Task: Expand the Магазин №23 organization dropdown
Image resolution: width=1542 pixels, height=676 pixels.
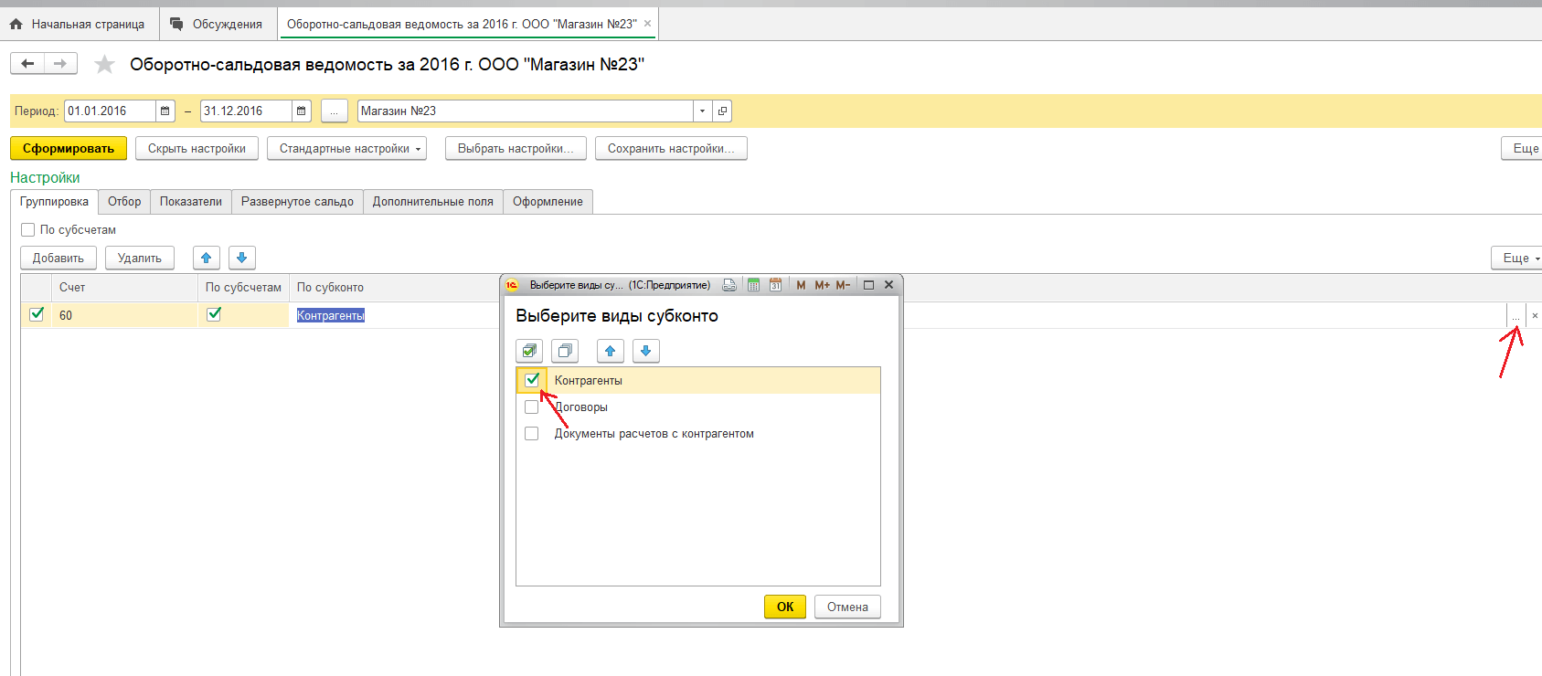Action: tap(702, 111)
